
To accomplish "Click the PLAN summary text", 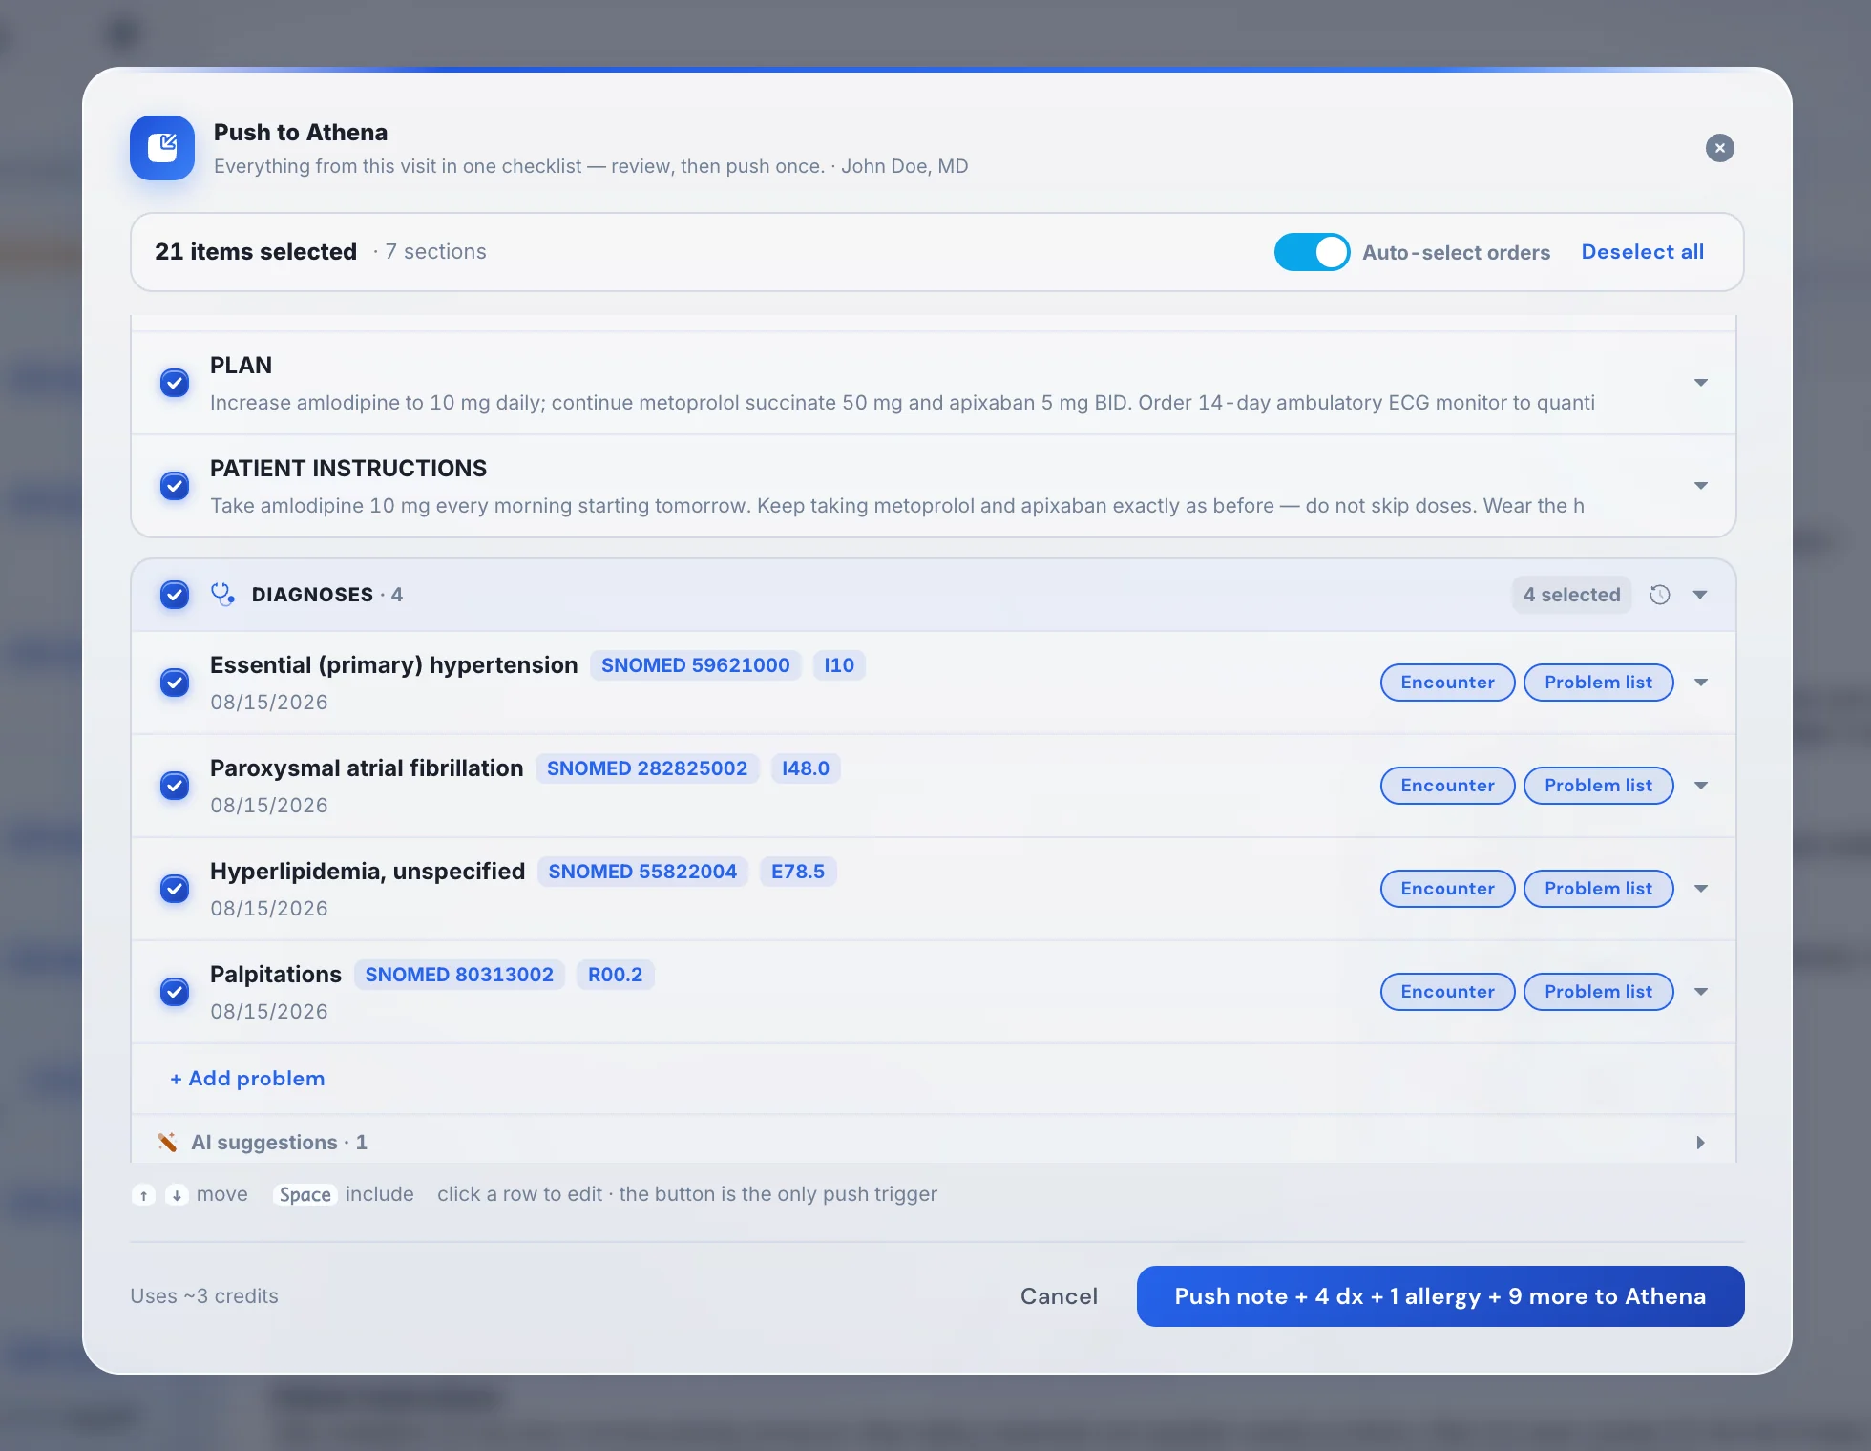I will pyautogui.click(x=902, y=403).
